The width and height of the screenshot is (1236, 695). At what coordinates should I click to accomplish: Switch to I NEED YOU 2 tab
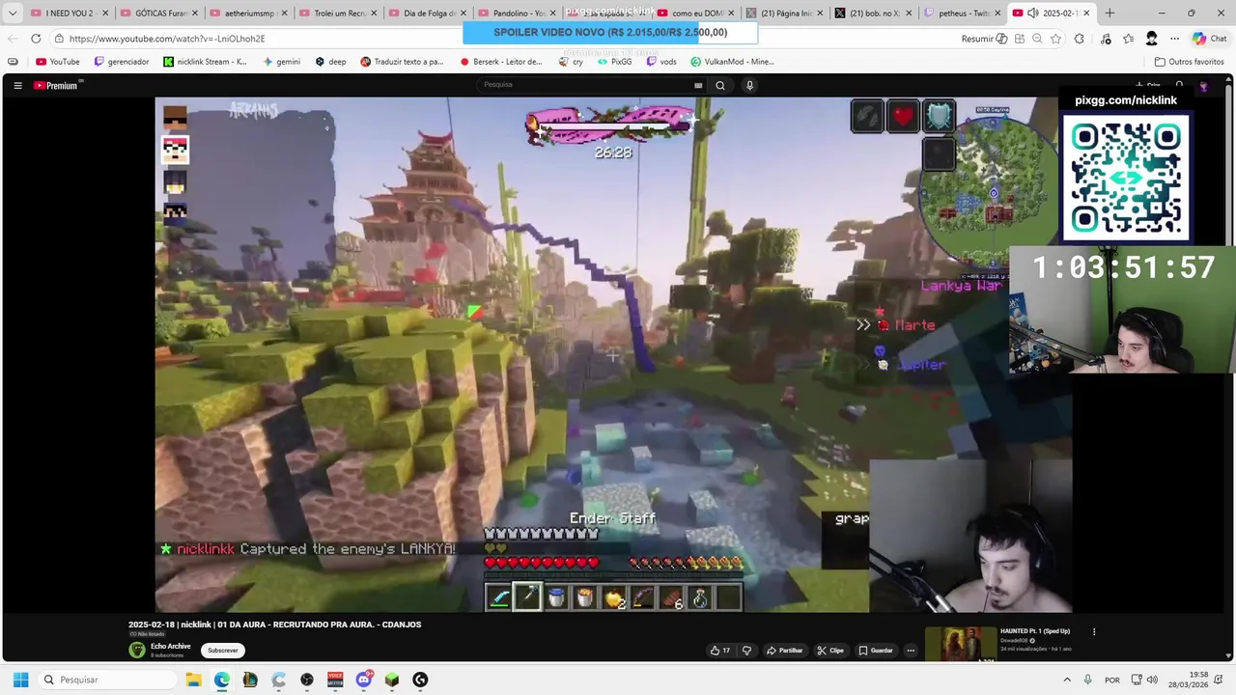70,13
